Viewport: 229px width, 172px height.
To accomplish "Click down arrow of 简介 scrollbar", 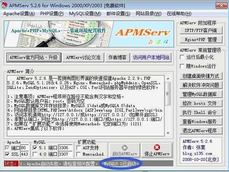I will pos(168,133).
